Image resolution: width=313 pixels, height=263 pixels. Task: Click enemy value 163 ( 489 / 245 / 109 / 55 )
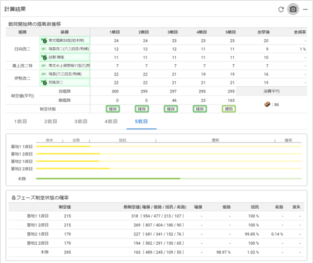click(x=159, y=252)
